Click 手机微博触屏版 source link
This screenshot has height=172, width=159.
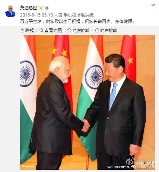[x=78, y=15]
